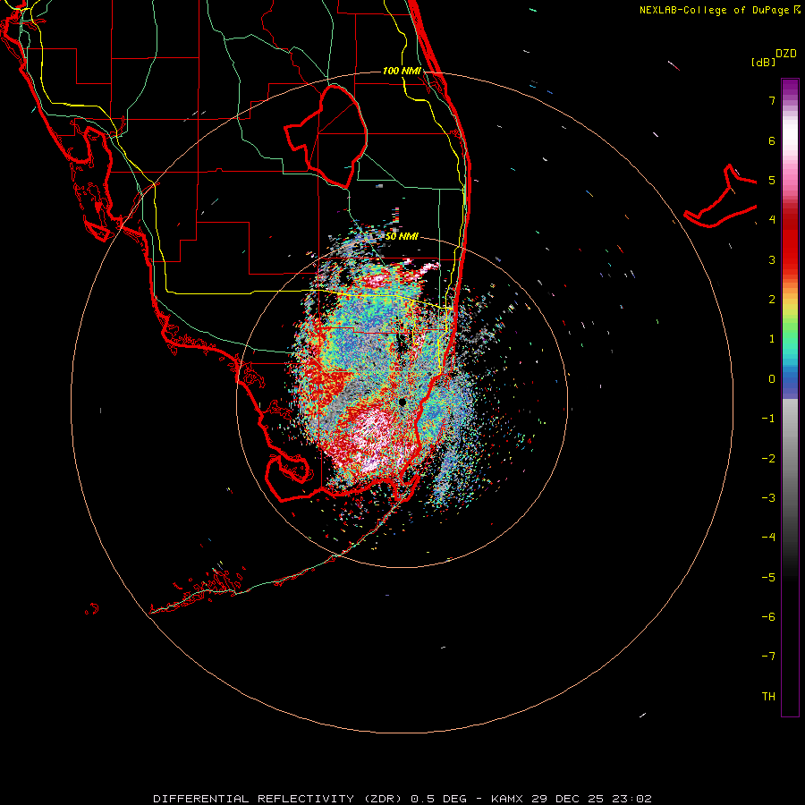The image size is (805, 805).
Task: Click the KAMX station identifier in caption
Action: (507, 799)
